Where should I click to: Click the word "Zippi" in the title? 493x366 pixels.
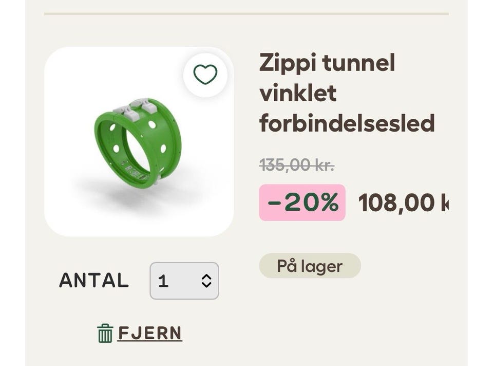(x=287, y=63)
